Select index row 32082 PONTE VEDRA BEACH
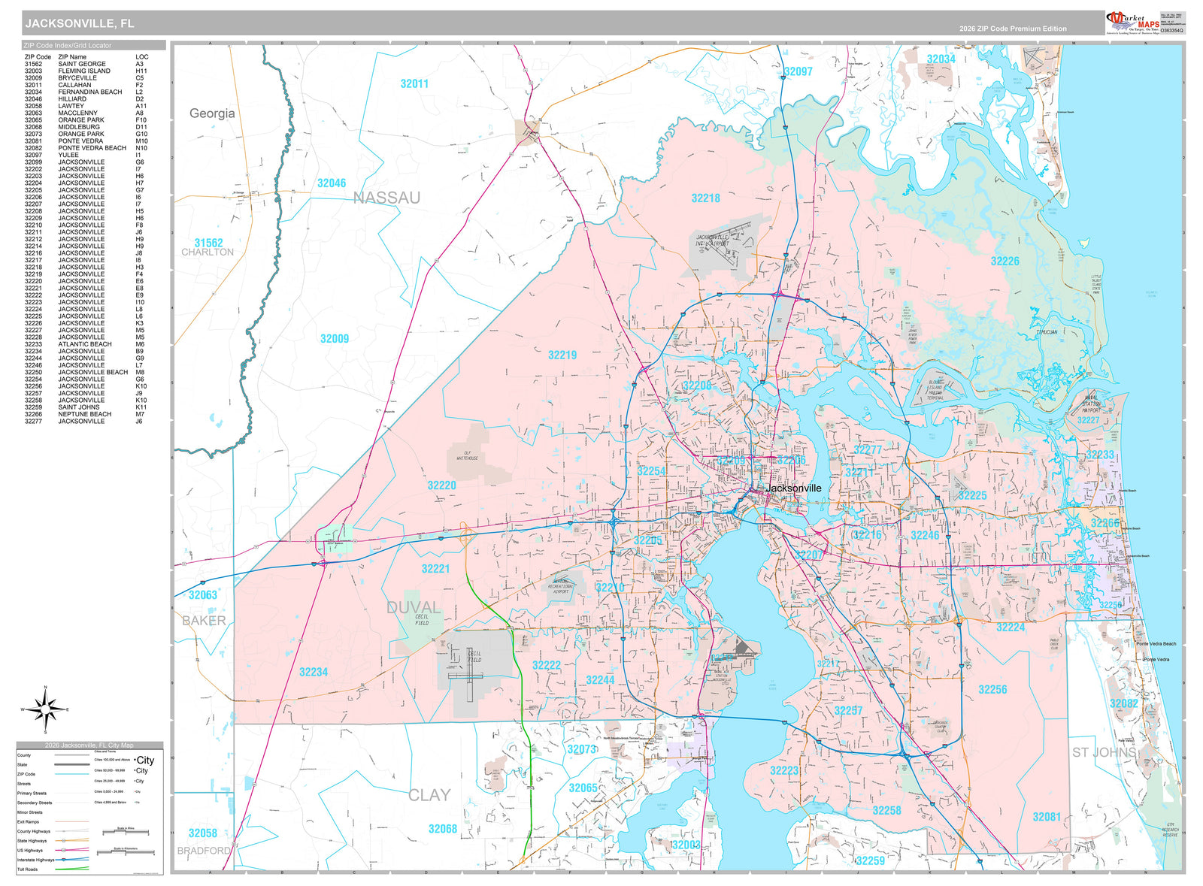This screenshot has width=1203, height=886. tap(86, 148)
